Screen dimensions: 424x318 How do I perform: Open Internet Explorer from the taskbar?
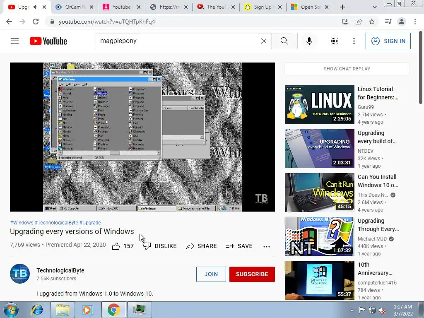[x=37, y=310]
